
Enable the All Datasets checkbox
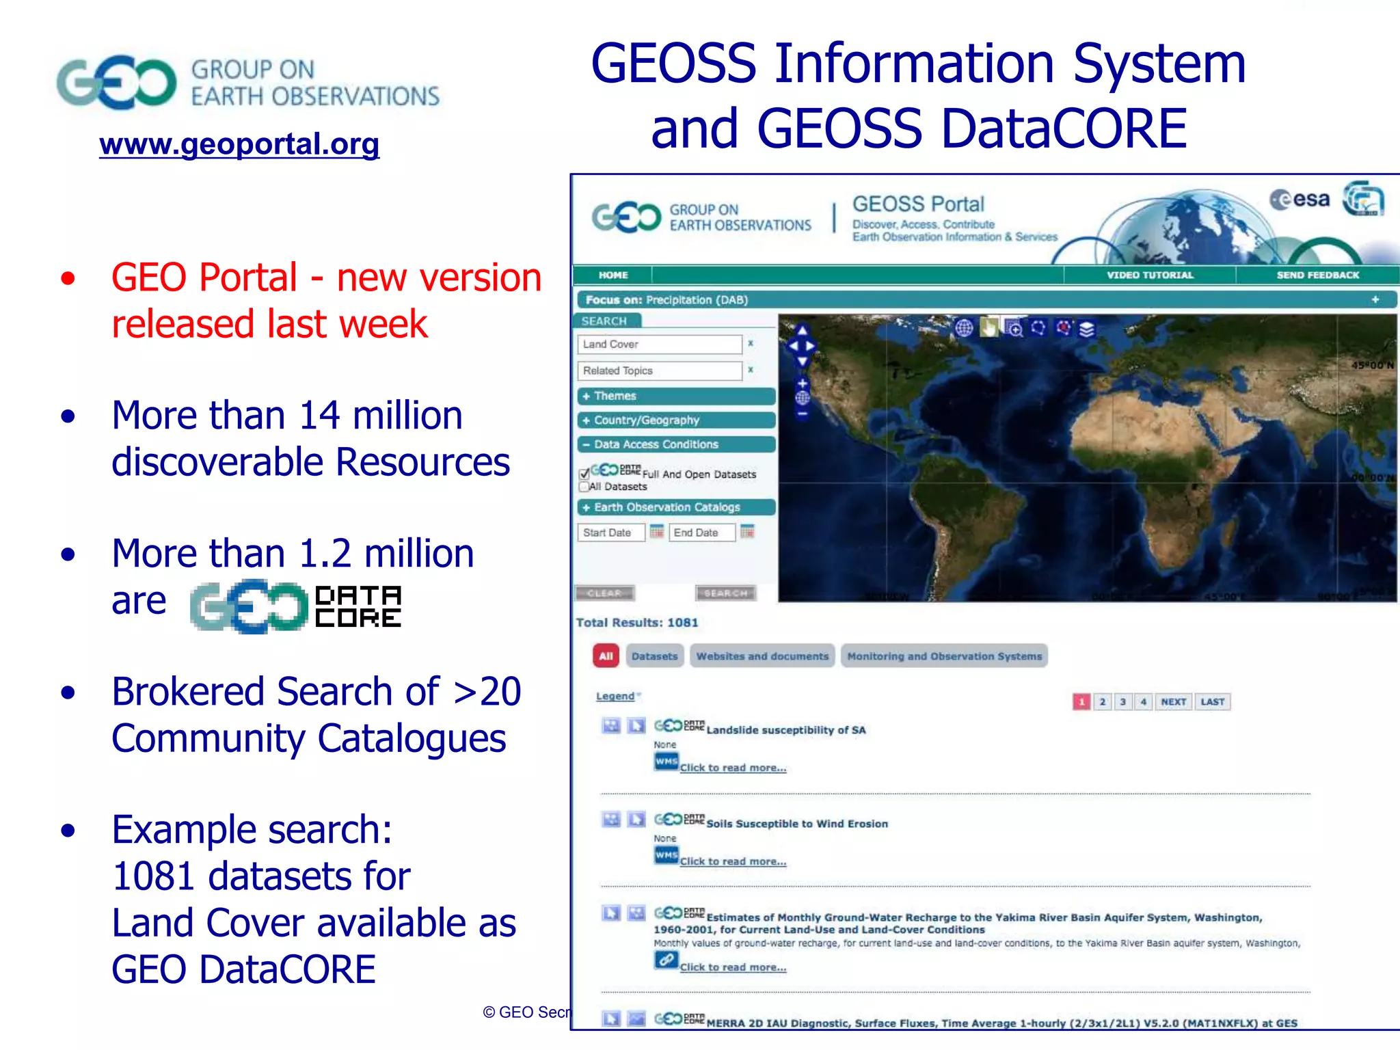[x=584, y=487]
